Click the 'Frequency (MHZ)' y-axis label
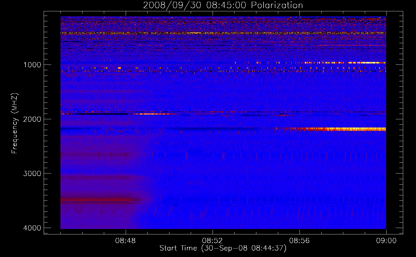The image size is (416, 257). (15, 123)
